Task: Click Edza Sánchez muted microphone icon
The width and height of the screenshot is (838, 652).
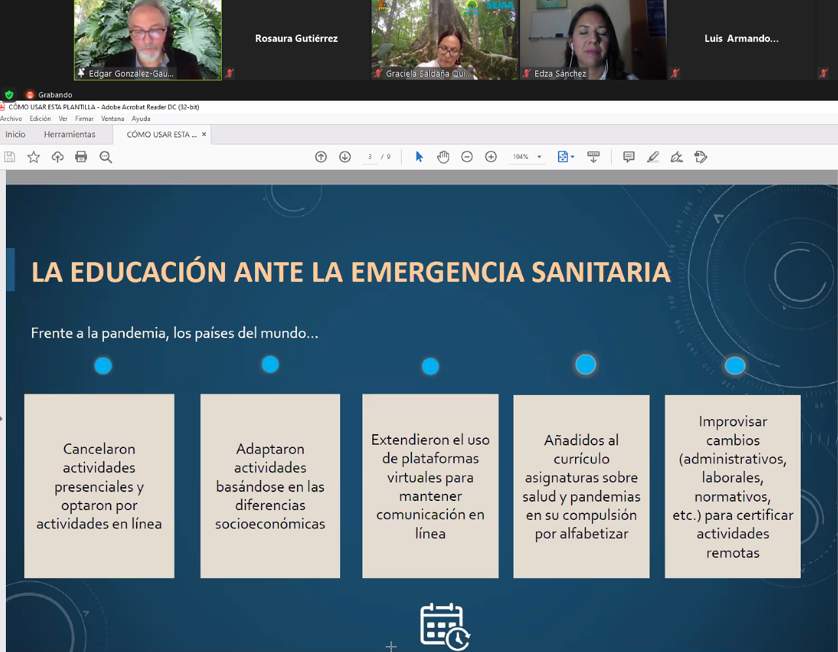Action: [x=527, y=73]
